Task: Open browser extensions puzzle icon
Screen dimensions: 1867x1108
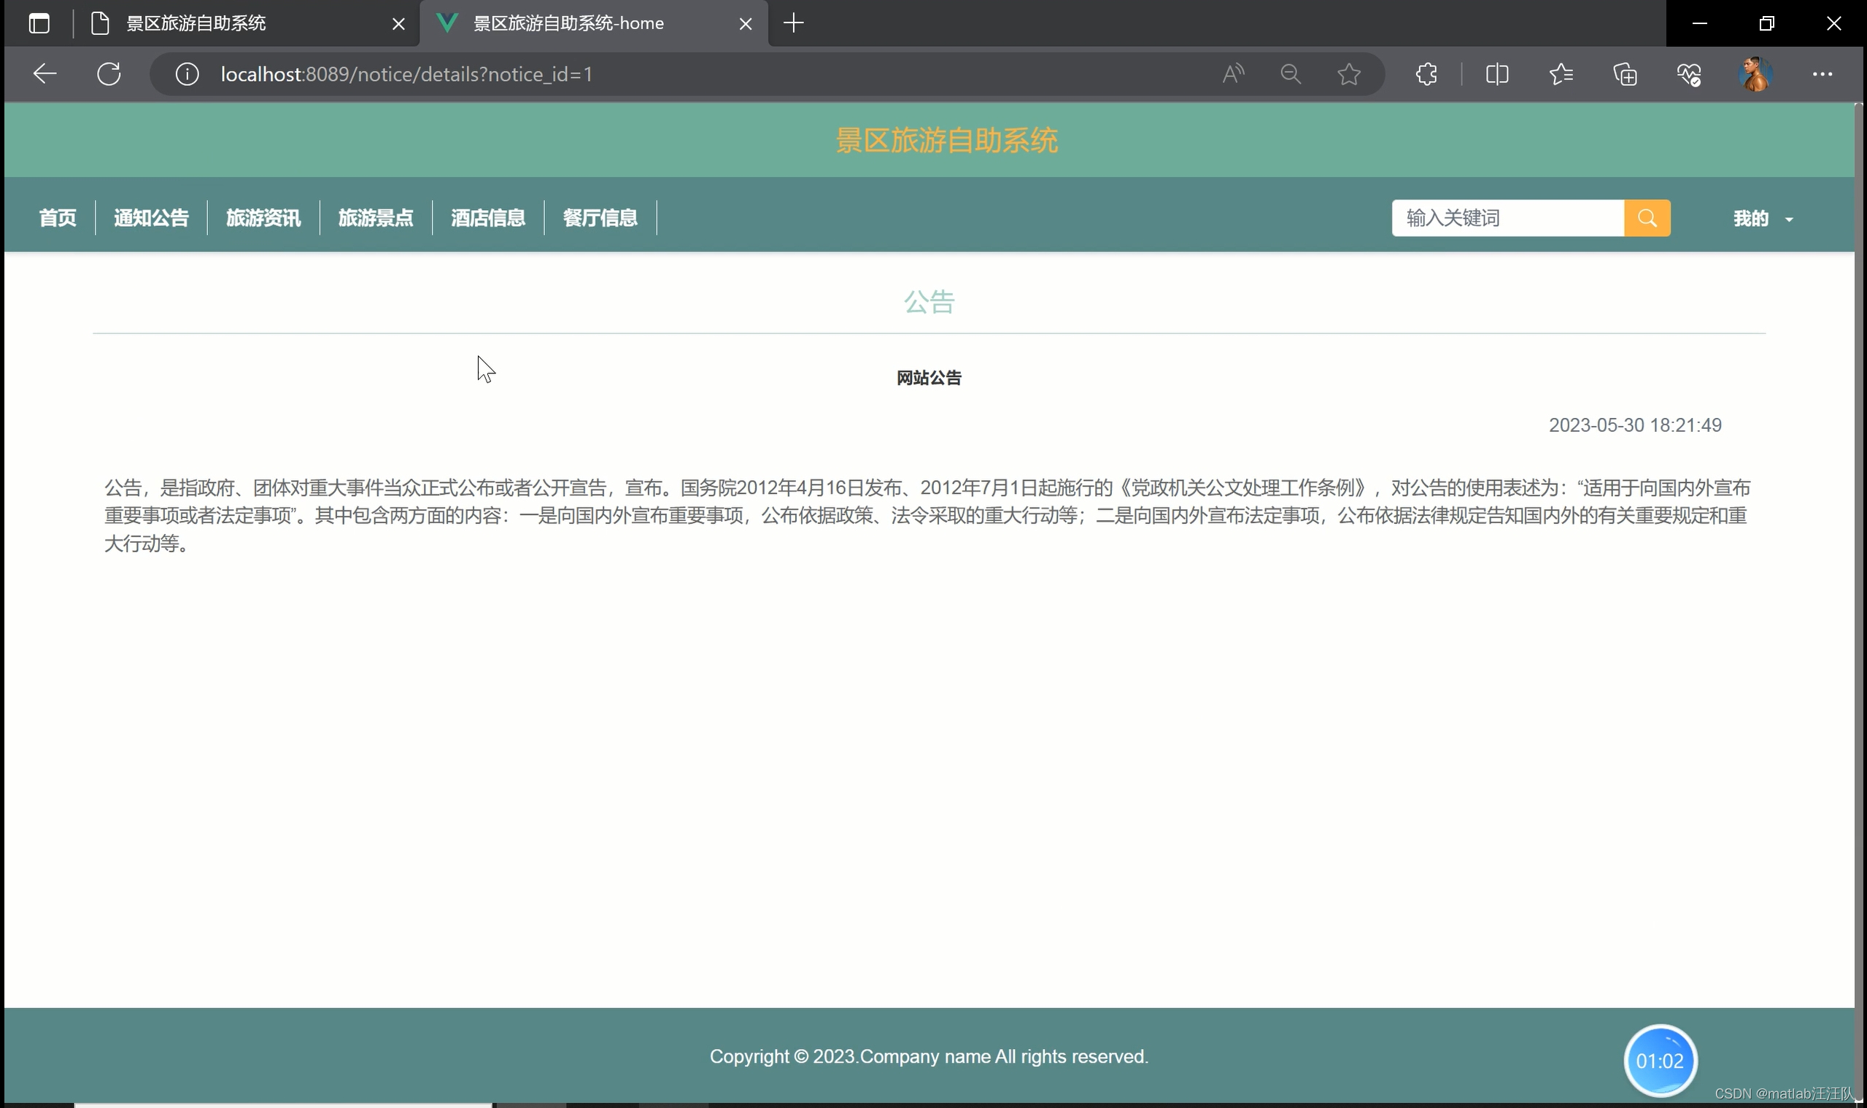Action: coord(1426,74)
